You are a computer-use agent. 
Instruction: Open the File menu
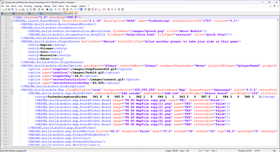click(x=2, y=6)
